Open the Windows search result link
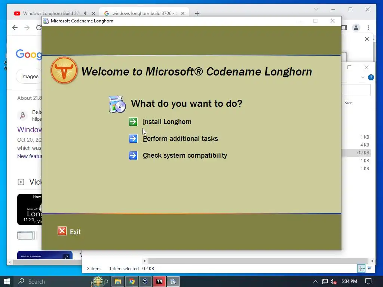The height and width of the screenshot is (287, 383). click(x=29, y=129)
